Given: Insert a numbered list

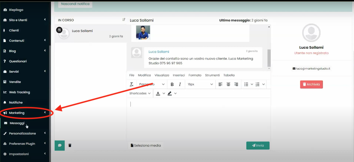Looking at the screenshot, I should pyautogui.click(x=258, y=84).
